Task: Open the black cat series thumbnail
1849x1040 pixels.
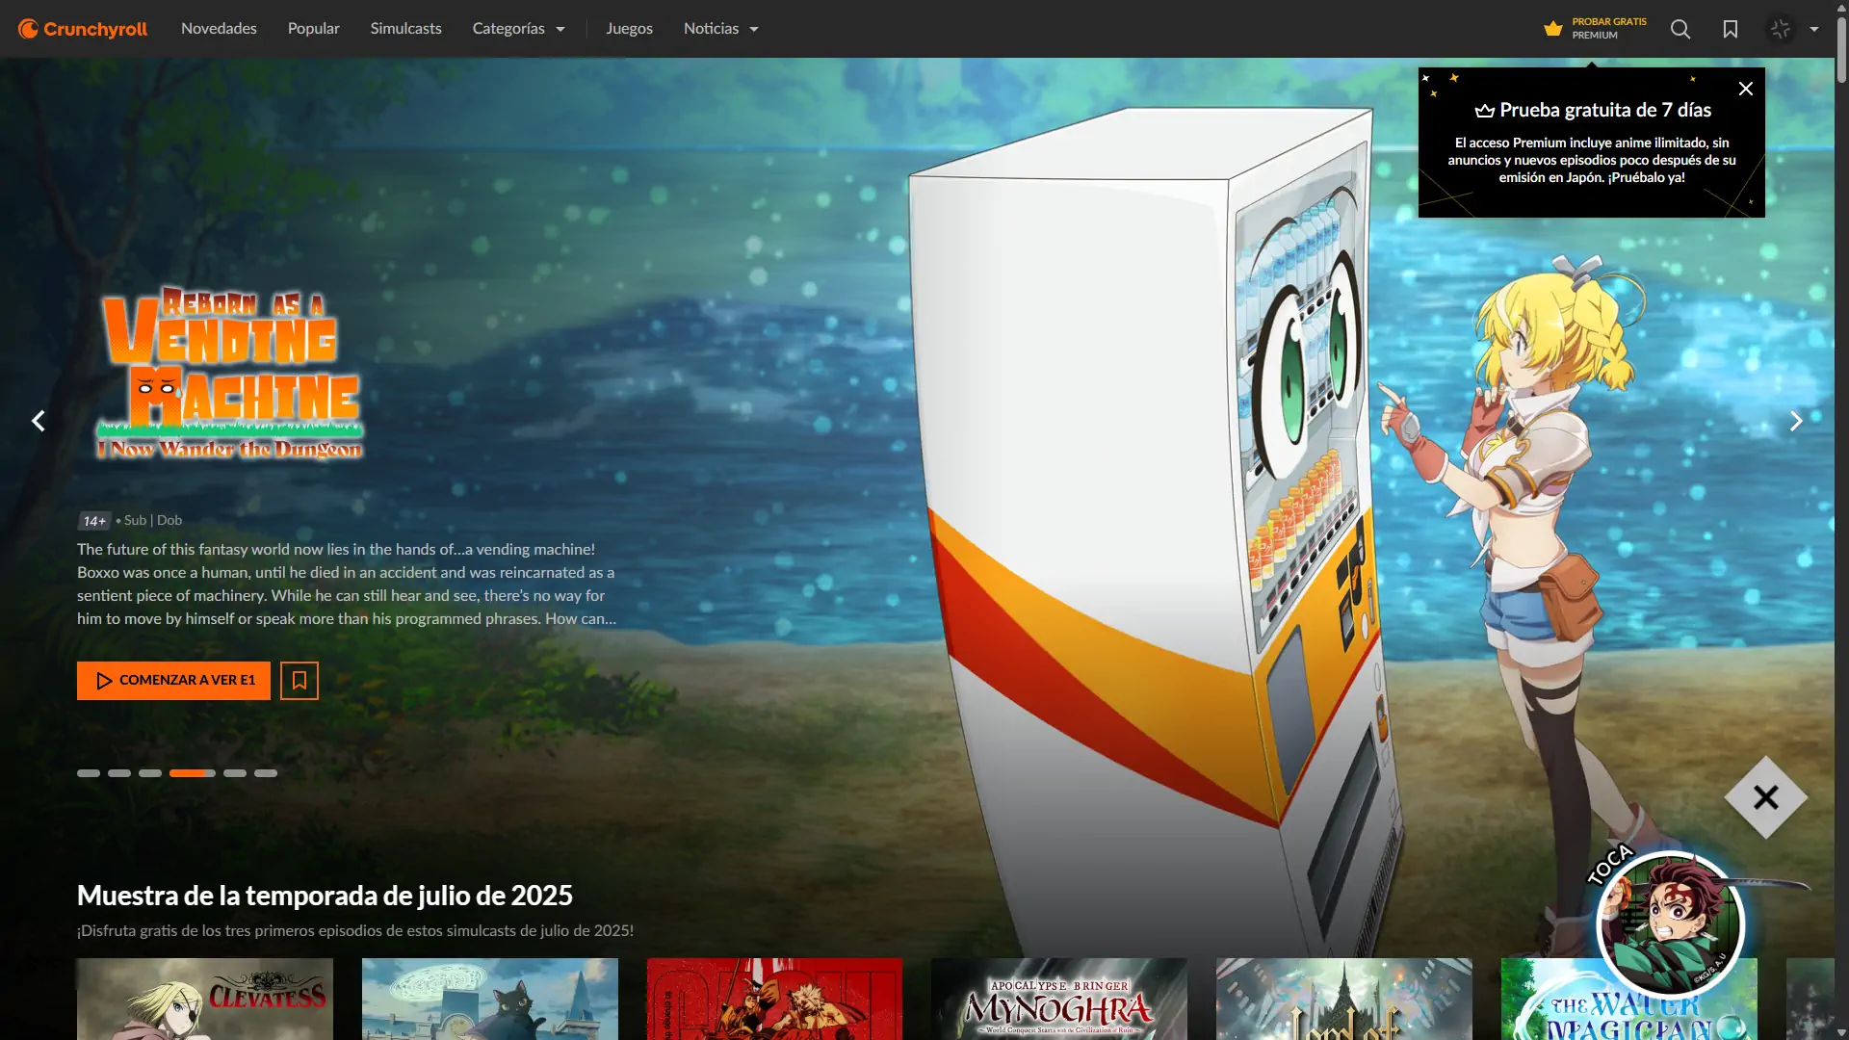Action: click(x=490, y=999)
